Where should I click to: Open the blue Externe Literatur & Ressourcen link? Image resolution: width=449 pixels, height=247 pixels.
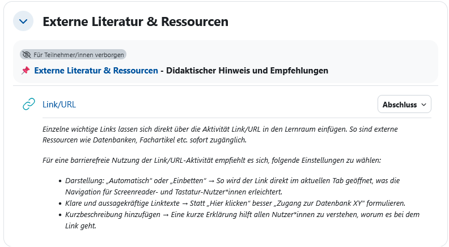[96, 71]
